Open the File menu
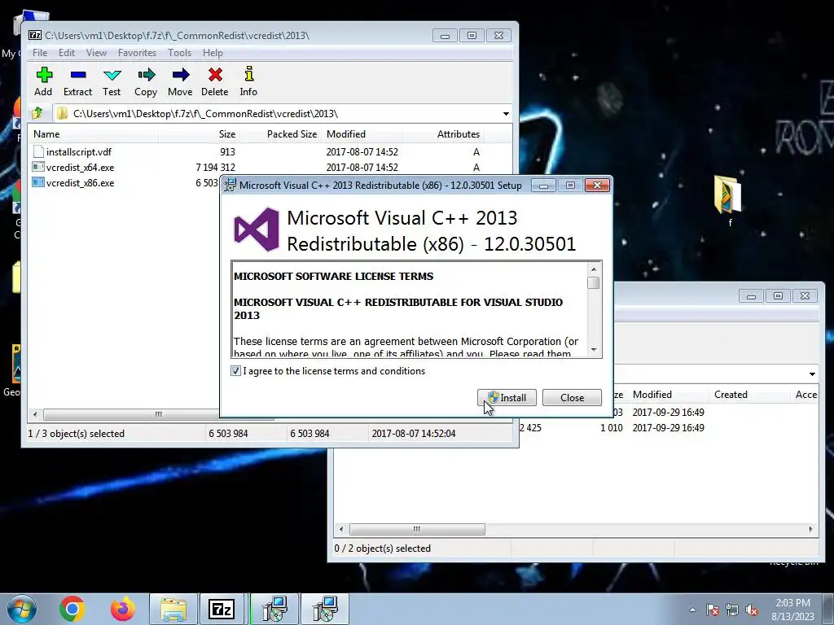 click(x=40, y=53)
